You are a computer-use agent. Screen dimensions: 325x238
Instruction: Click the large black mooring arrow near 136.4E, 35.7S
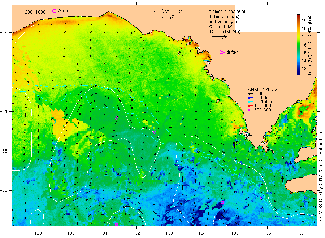pyautogui.click(x=282, y=180)
